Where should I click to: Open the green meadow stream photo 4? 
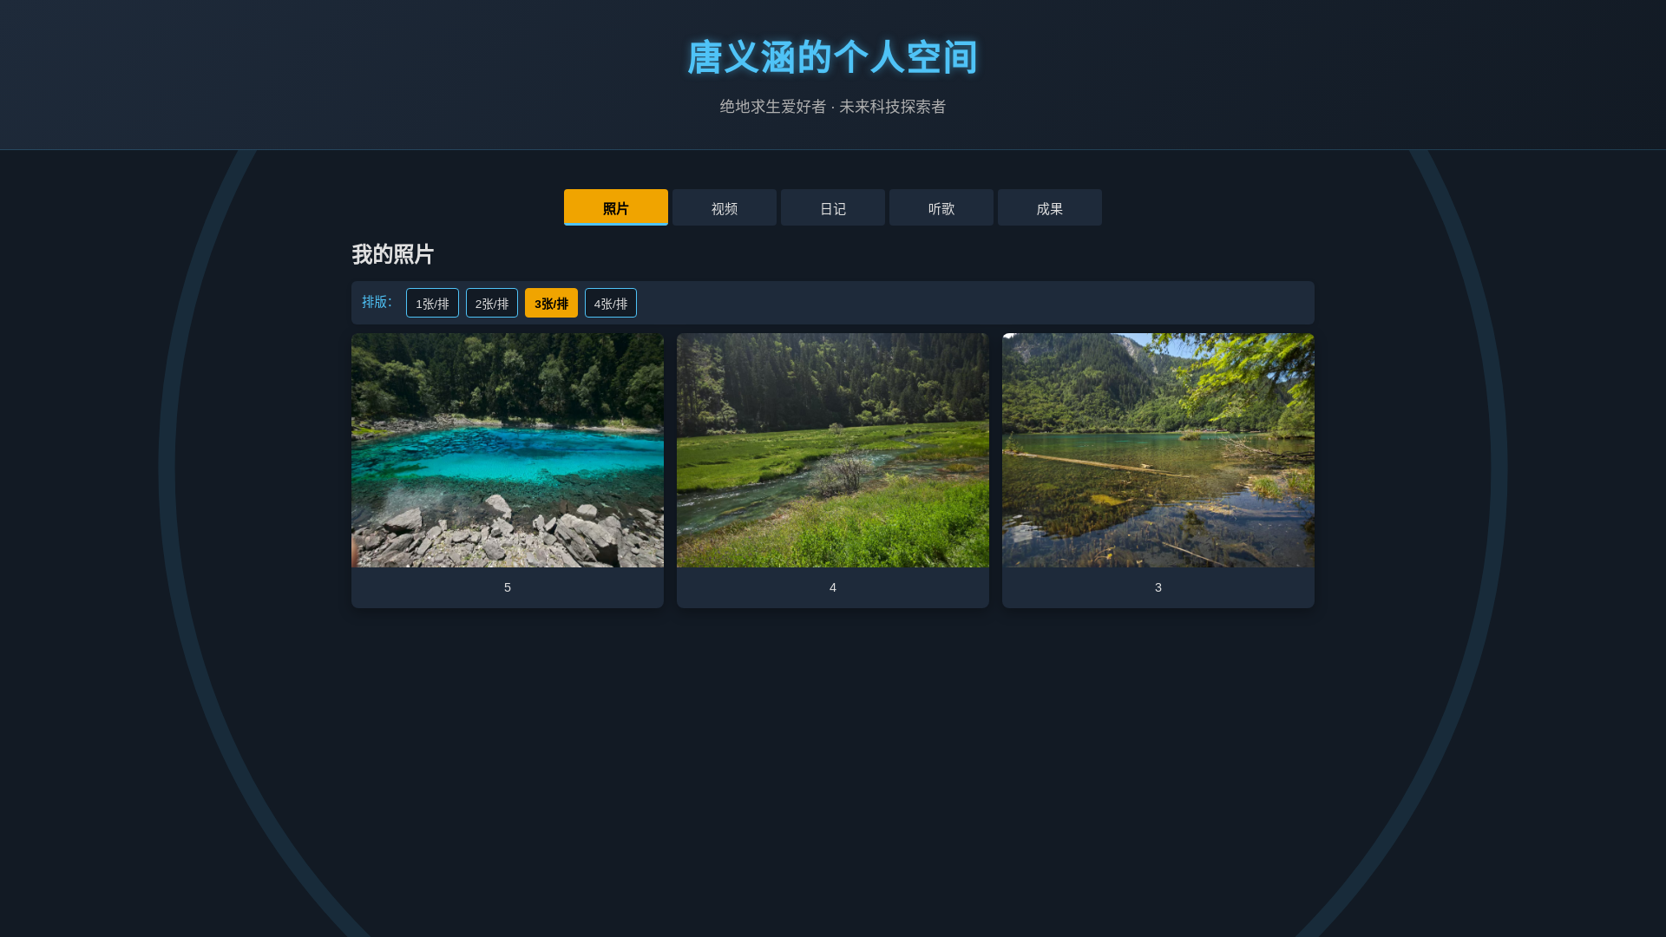tap(833, 450)
